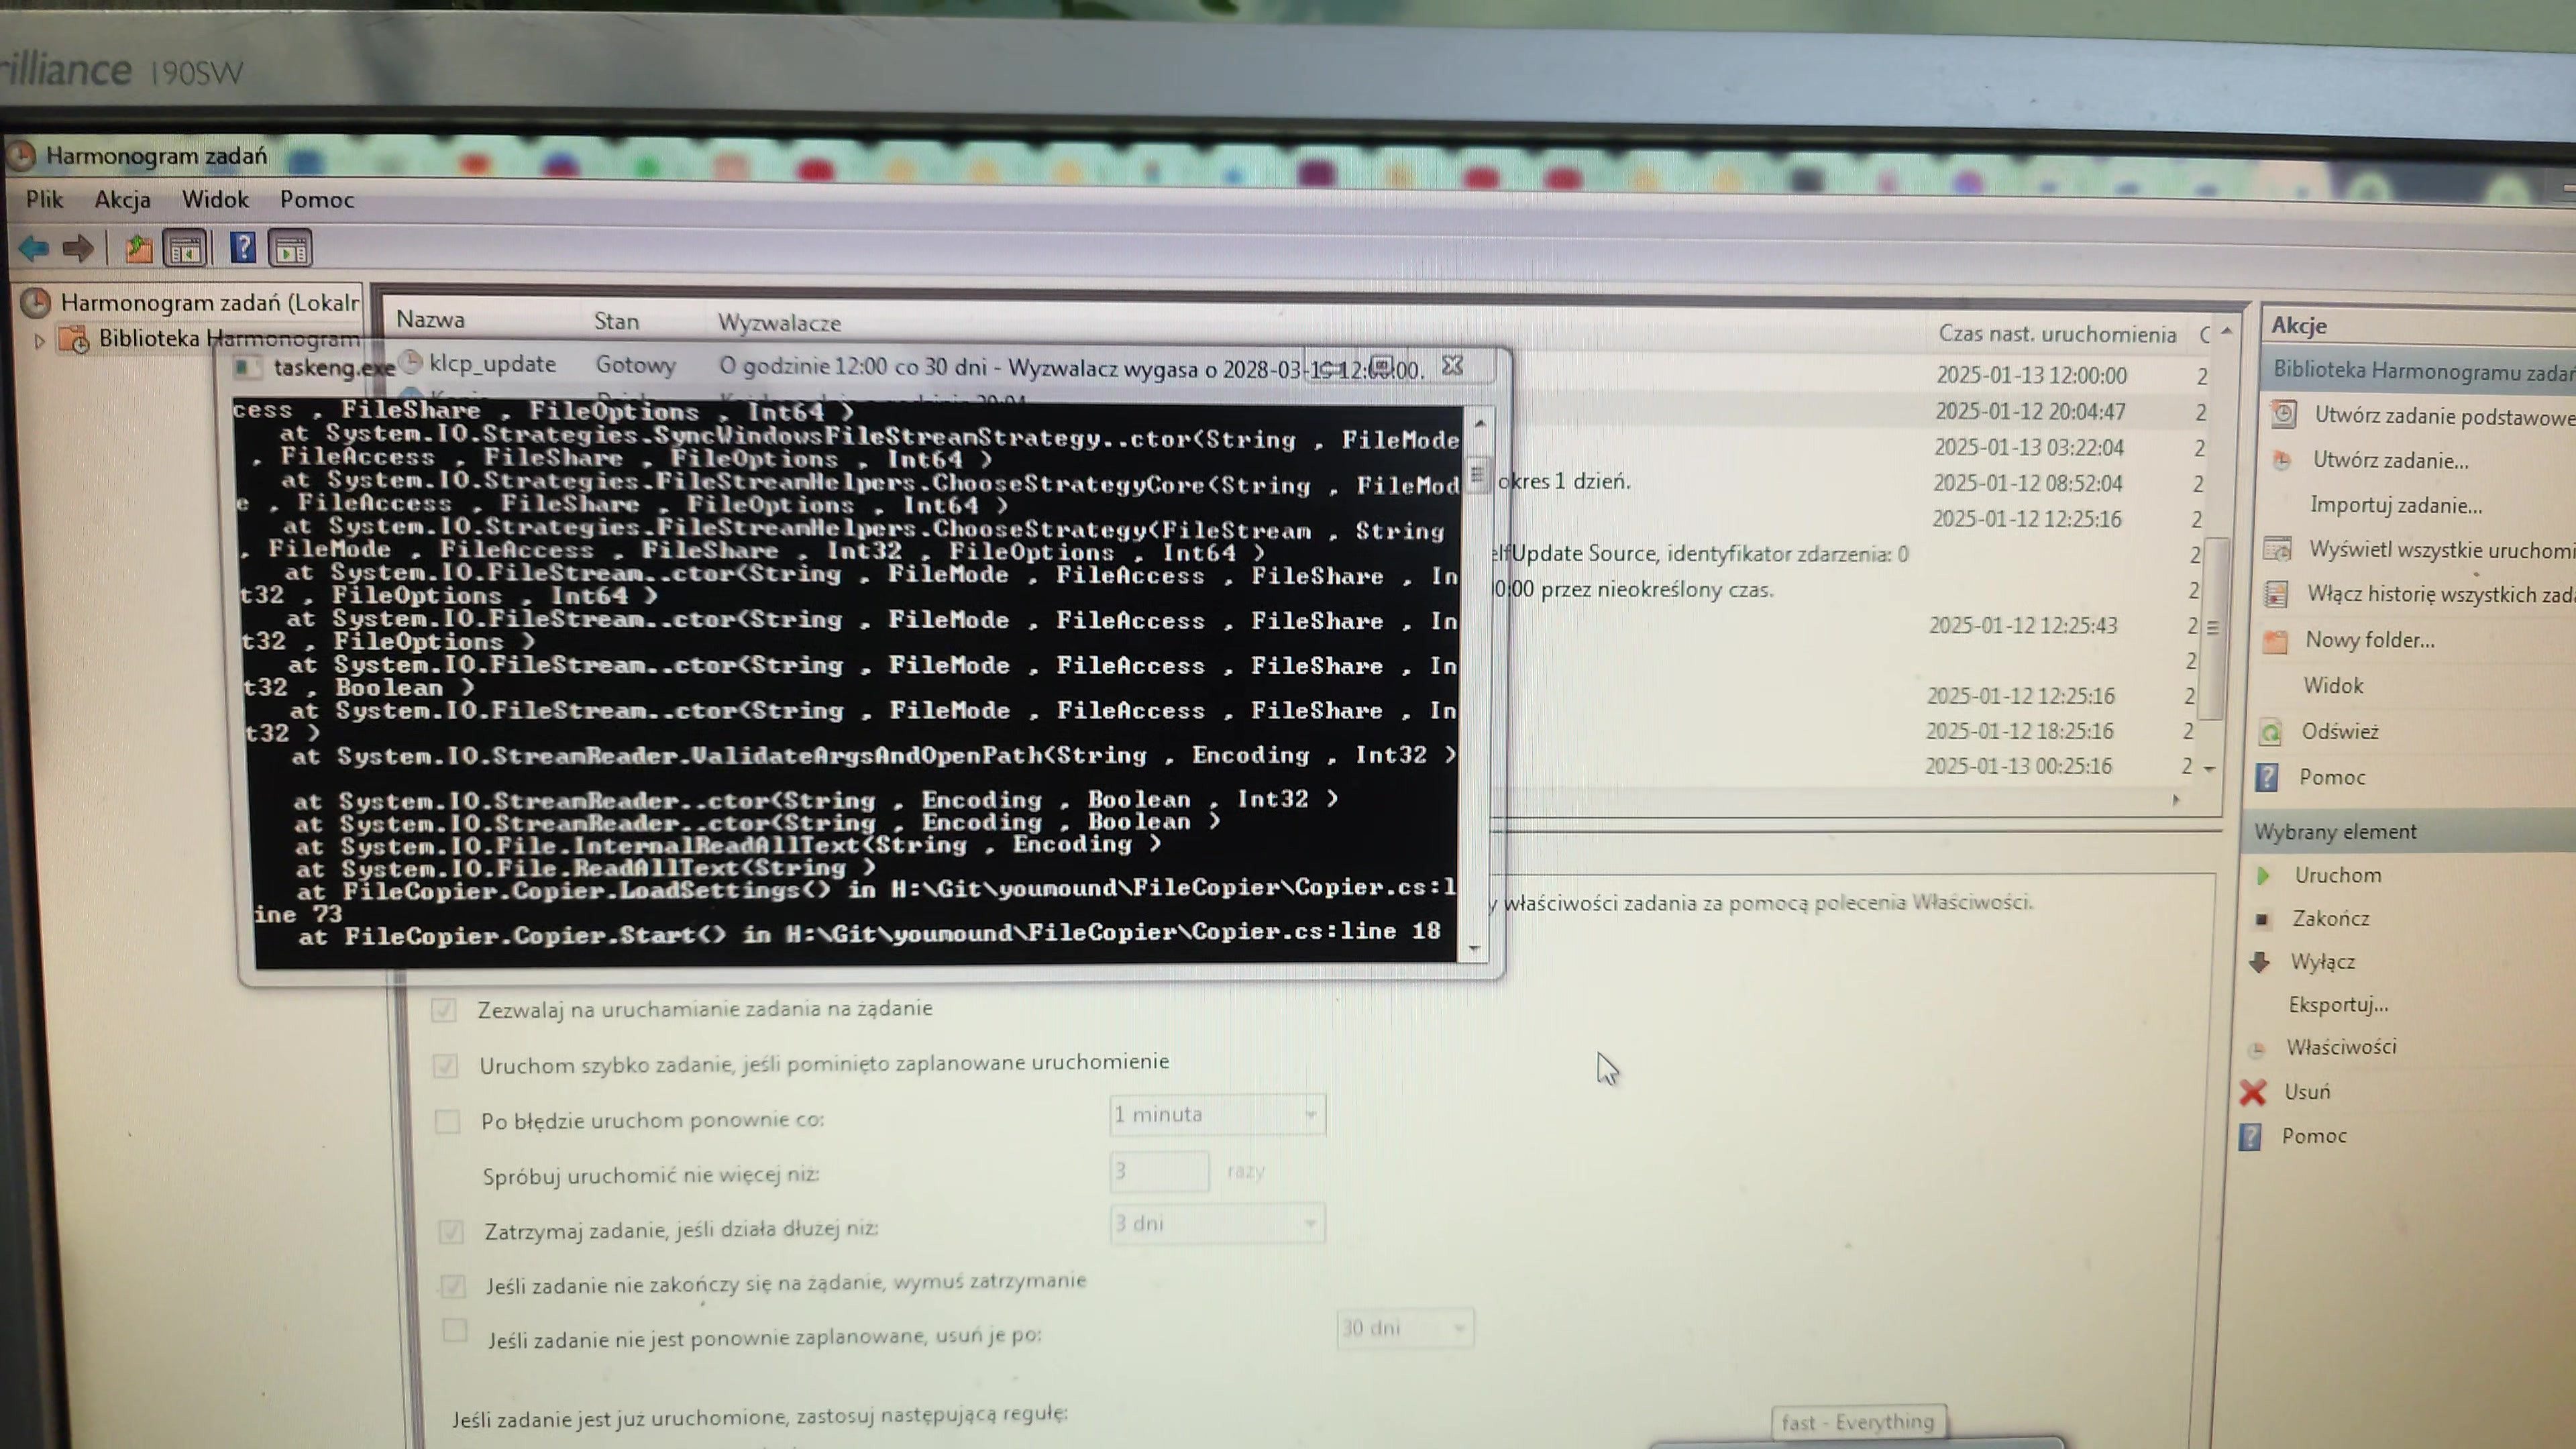This screenshot has width=2576, height=1449.
Task: Click the red Usuń delete icon
Action: click(x=2255, y=1092)
